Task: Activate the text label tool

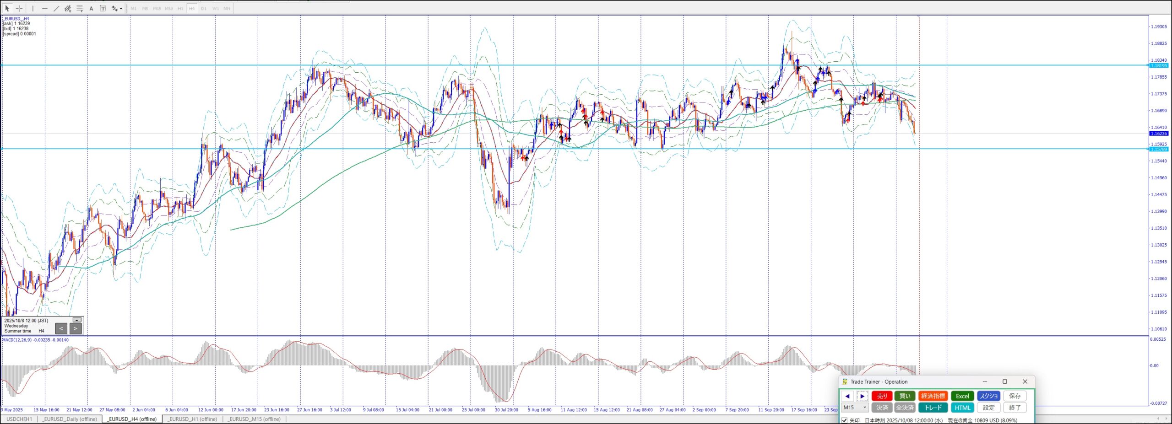Action: click(x=91, y=8)
